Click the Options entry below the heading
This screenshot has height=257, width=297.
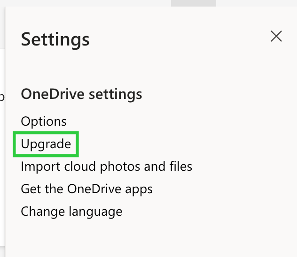[44, 121]
